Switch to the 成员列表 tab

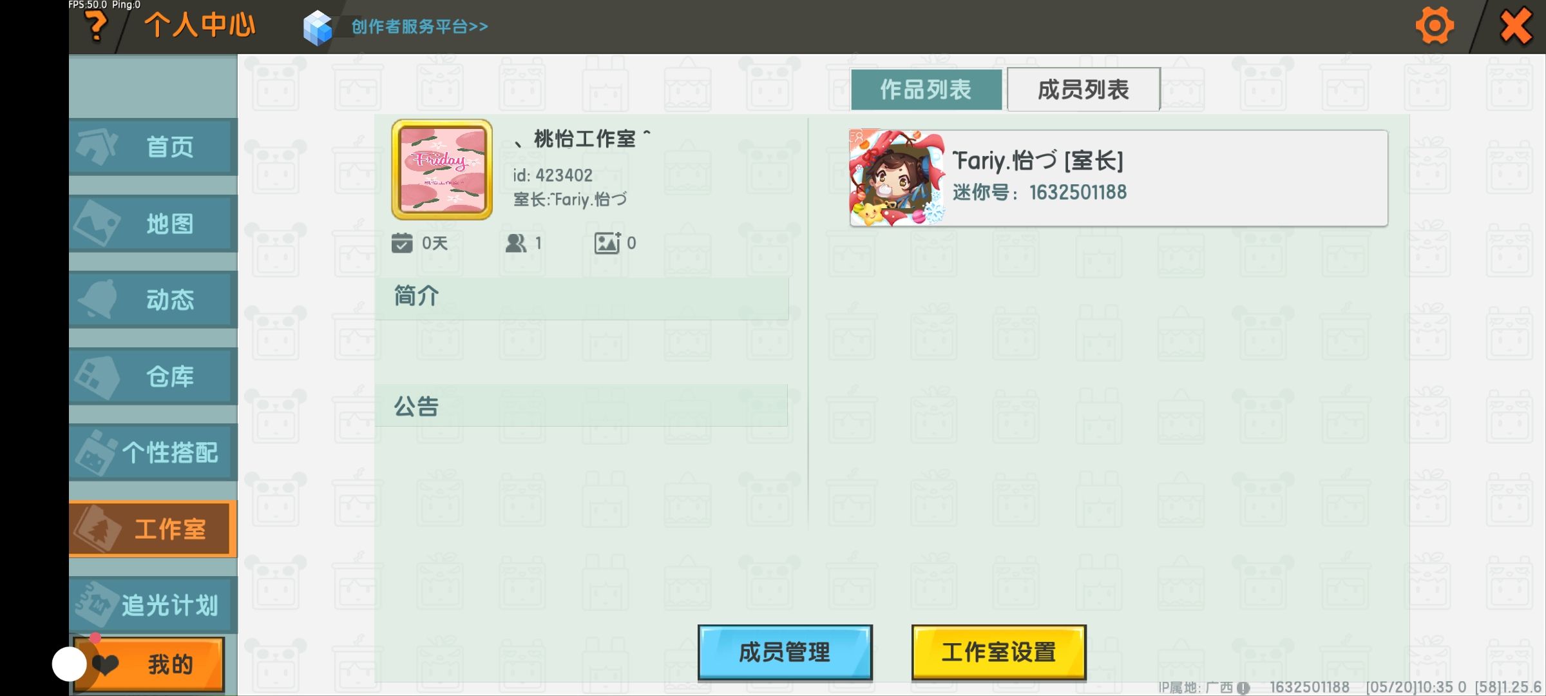pos(1083,90)
